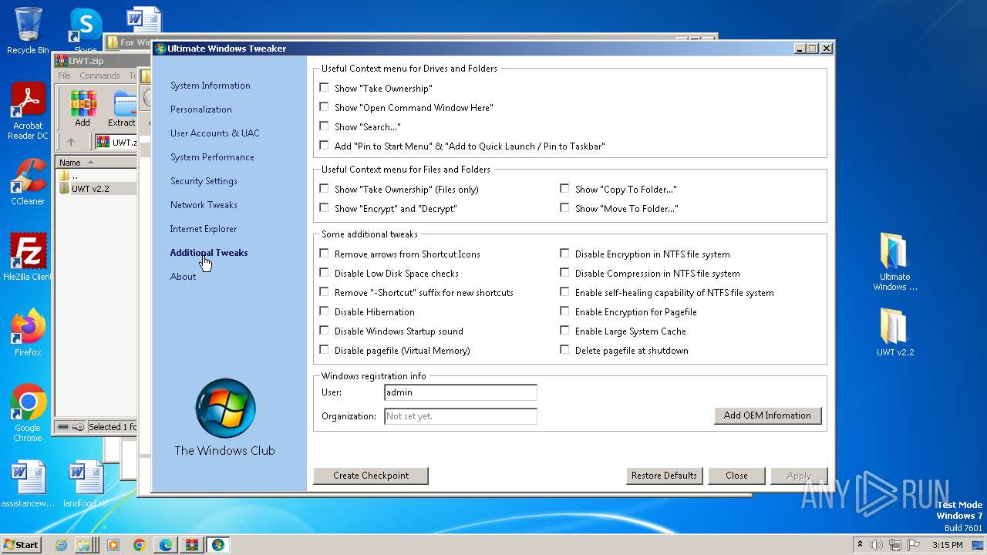The width and height of the screenshot is (987, 555).
Task: Check Show "Open Command Window Here"
Action: [324, 107]
